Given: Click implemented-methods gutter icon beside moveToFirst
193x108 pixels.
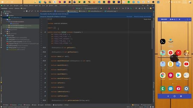Looking at the screenshot, I should [45, 65].
